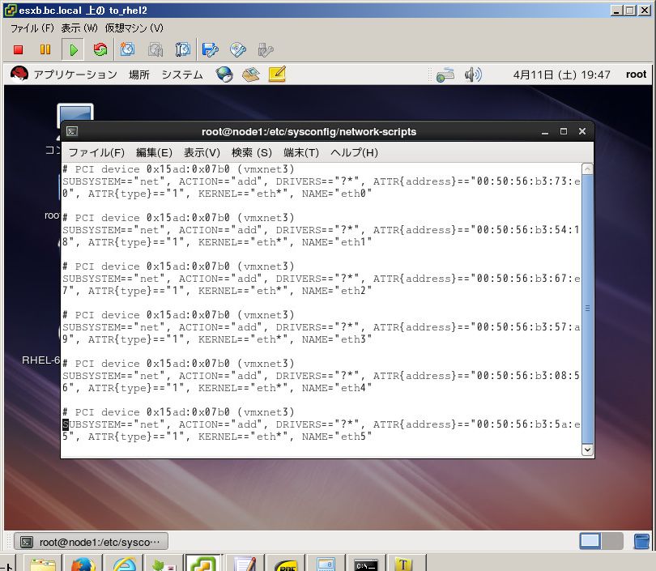
Task: Click the rule line with address 00:50:56:b3:08:5
Action: click(322, 376)
